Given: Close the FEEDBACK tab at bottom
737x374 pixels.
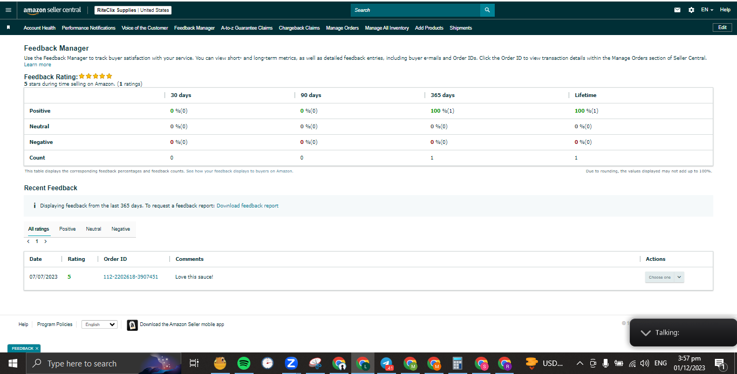Looking at the screenshot, I should pyautogui.click(x=37, y=349).
